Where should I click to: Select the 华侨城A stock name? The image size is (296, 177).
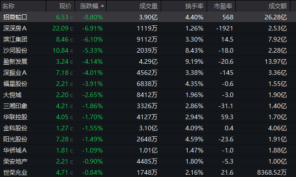point(15,150)
